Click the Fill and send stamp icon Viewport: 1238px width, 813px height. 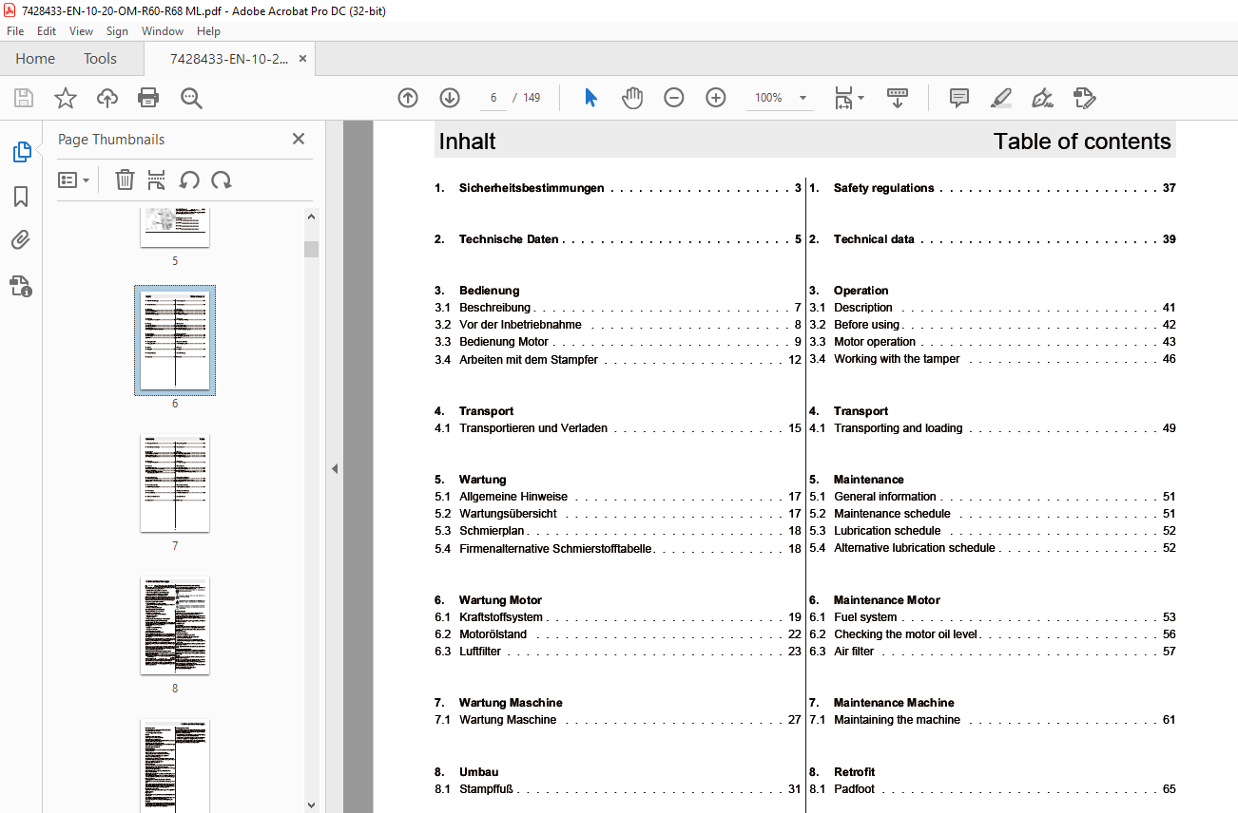1084,98
